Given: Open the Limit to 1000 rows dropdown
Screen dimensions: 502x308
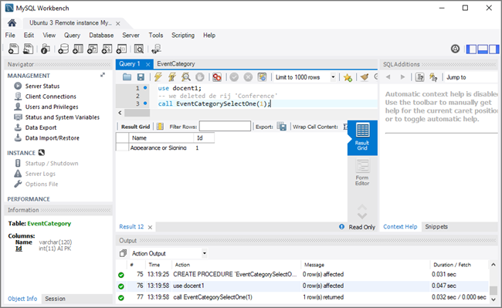Looking at the screenshot, I should [x=305, y=77].
